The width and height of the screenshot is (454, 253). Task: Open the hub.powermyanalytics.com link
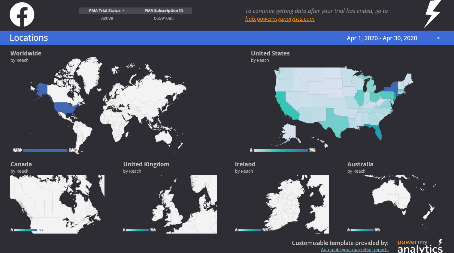pyautogui.click(x=280, y=19)
